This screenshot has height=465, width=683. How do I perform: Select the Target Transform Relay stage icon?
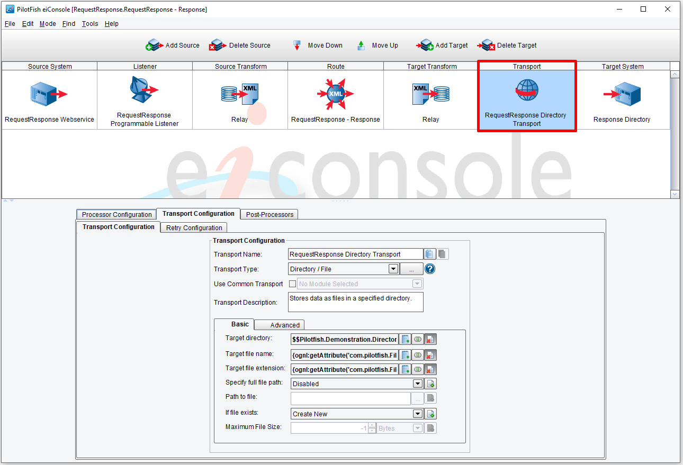pos(430,94)
